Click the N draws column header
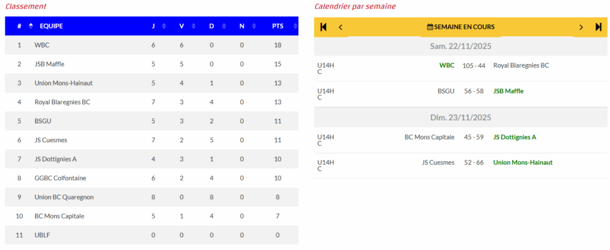 (x=242, y=26)
